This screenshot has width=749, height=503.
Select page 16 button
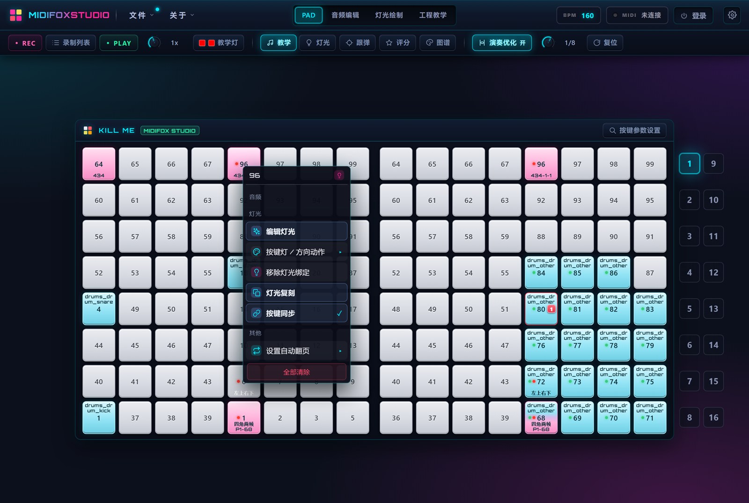tap(713, 417)
